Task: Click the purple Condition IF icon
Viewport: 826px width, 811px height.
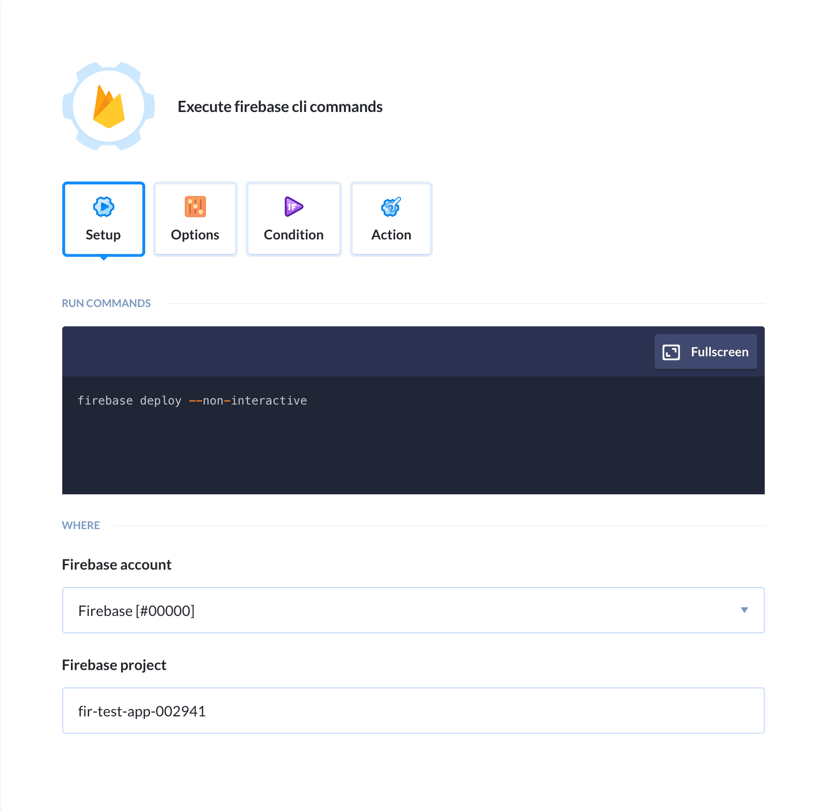Action: [x=293, y=207]
